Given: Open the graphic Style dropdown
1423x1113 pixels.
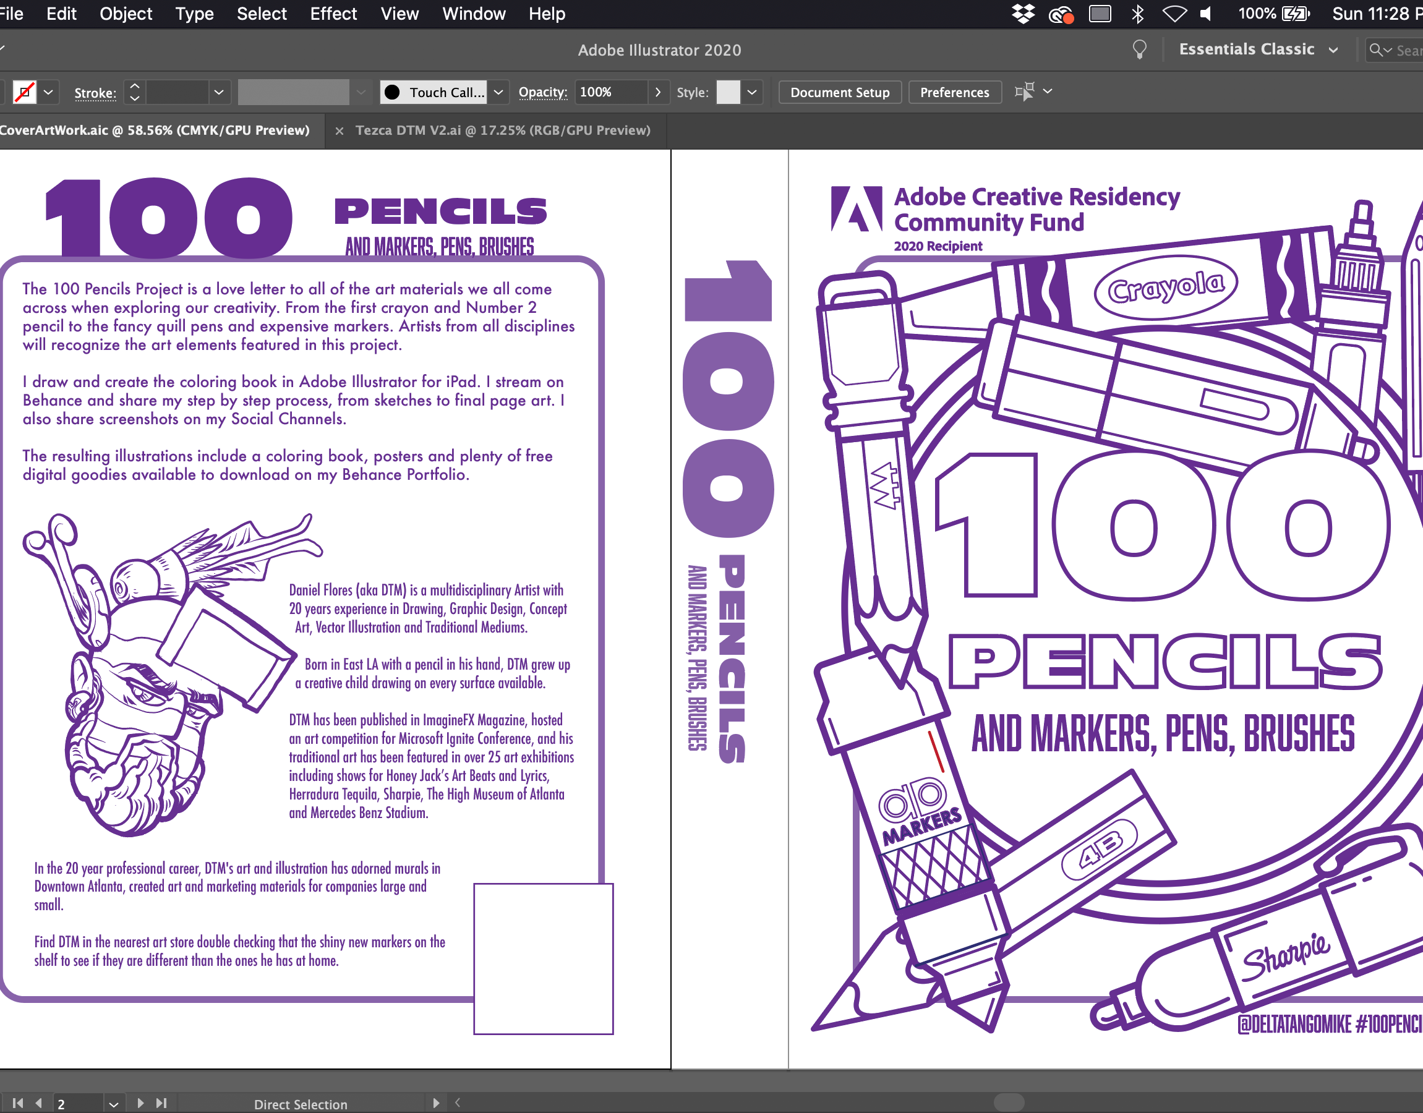Looking at the screenshot, I should 752,92.
